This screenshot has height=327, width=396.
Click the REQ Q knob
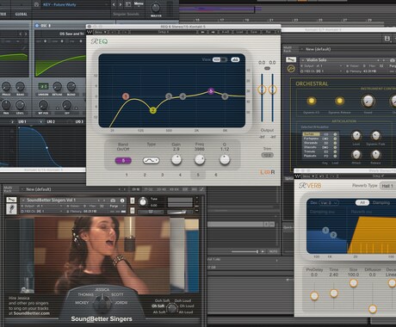click(x=225, y=160)
